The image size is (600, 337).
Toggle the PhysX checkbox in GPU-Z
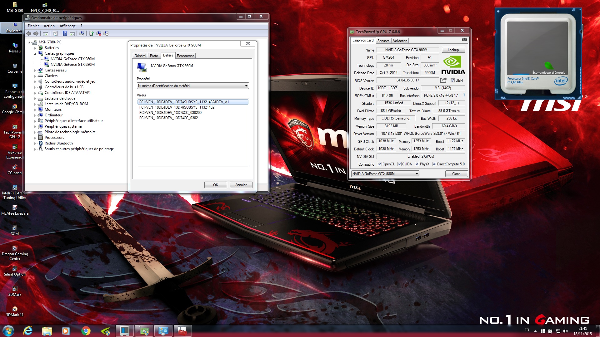tap(417, 164)
